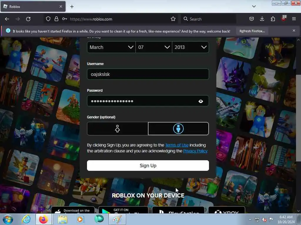Select the female gender option
Screen dimensions: 301x225
tap(118, 129)
